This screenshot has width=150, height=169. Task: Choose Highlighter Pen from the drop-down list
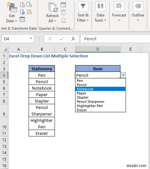(101, 106)
